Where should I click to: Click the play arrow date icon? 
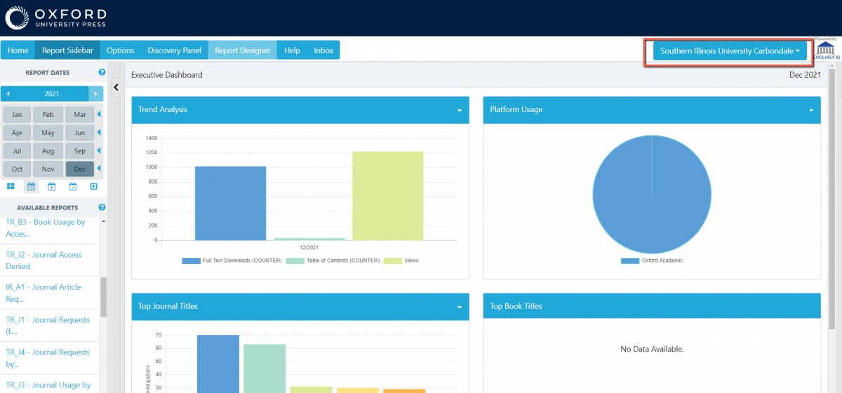click(x=93, y=186)
